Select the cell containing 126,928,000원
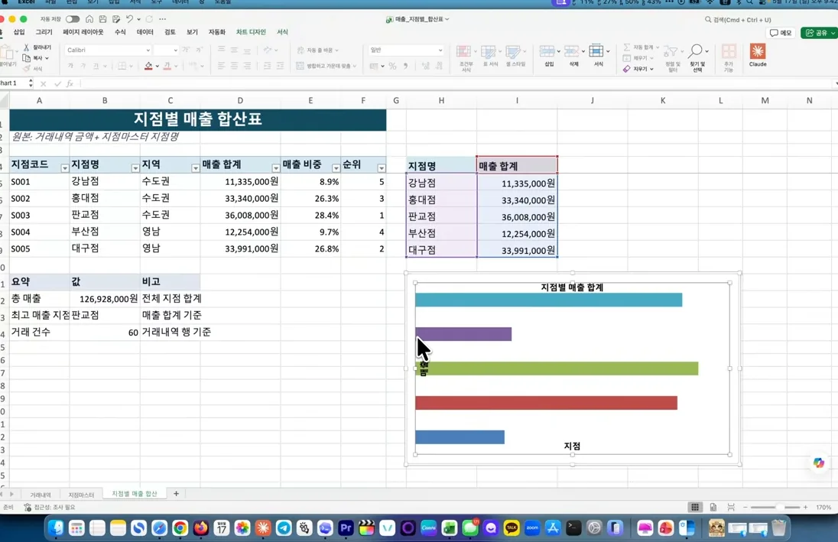This screenshot has width=838, height=542. 105,299
